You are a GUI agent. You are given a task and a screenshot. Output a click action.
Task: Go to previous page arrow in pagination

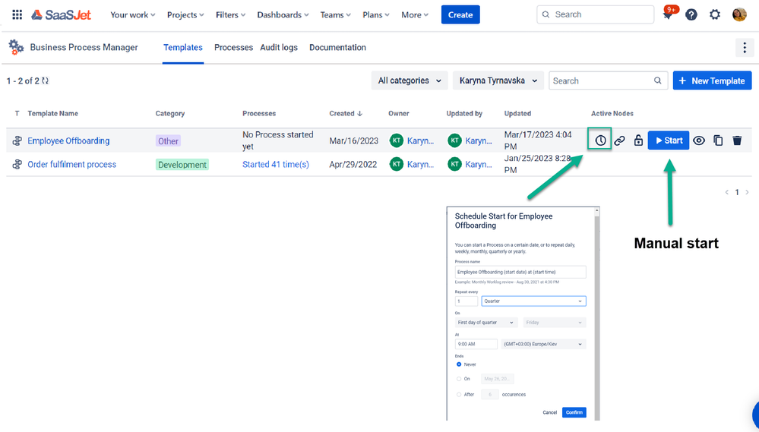pyautogui.click(x=726, y=193)
